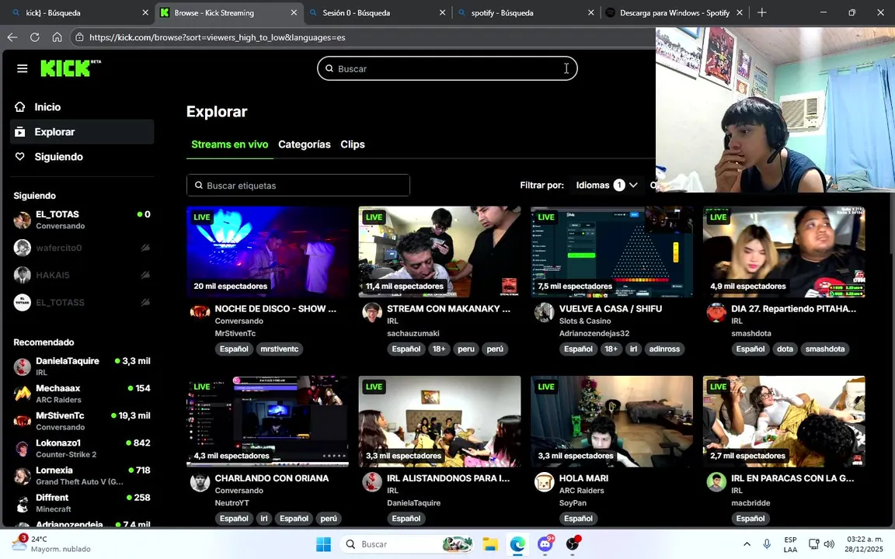
Task: Click MrStivenTc avatar under NOCHE DE DISCO
Action: coord(200,312)
